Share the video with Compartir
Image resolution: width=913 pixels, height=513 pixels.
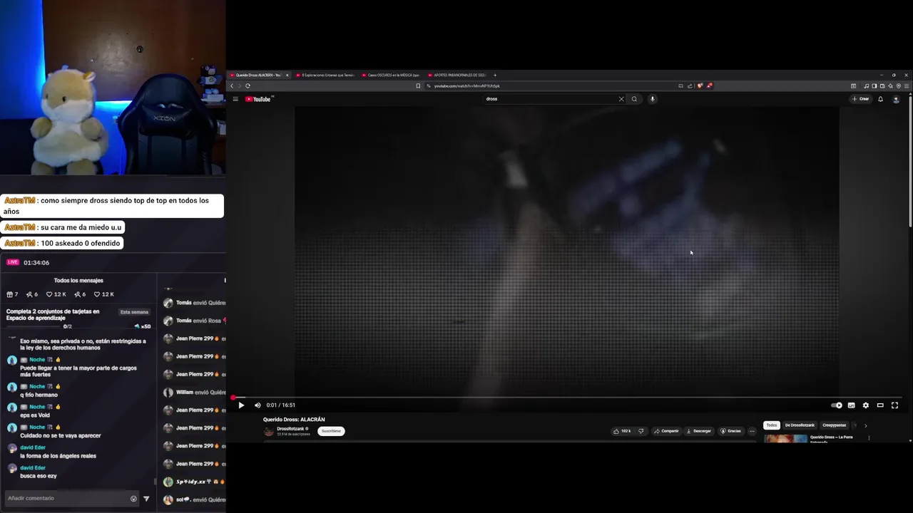[666, 431]
